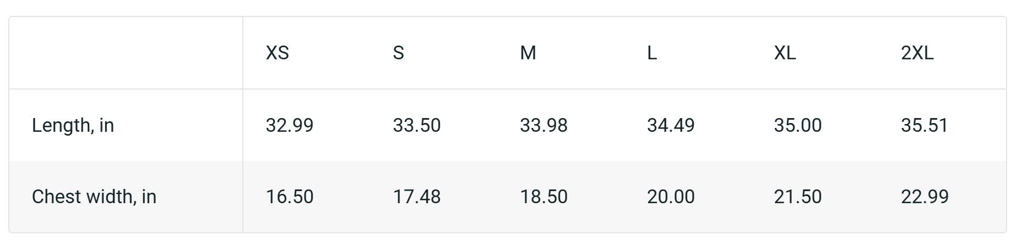Click the M size column header

(528, 53)
